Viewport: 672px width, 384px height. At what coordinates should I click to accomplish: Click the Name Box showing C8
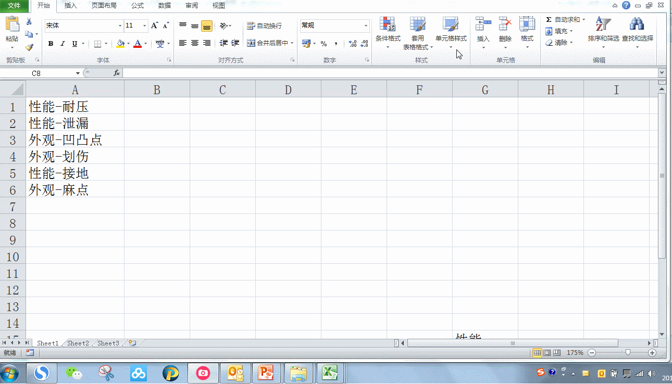[x=36, y=73]
